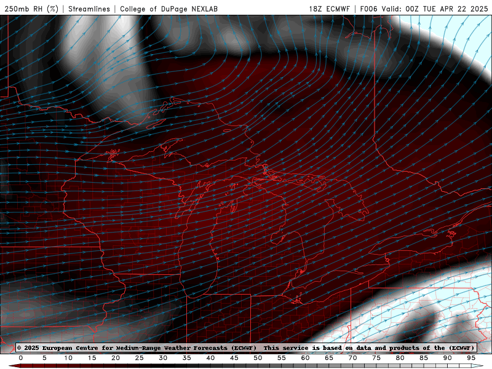
Task: Click the "70" value on the color scale
Action: tap(352, 358)
